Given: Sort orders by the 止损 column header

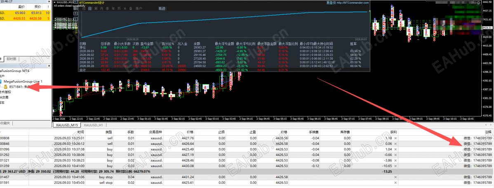Looking at the screenshot, I should [x=222, y=132].
